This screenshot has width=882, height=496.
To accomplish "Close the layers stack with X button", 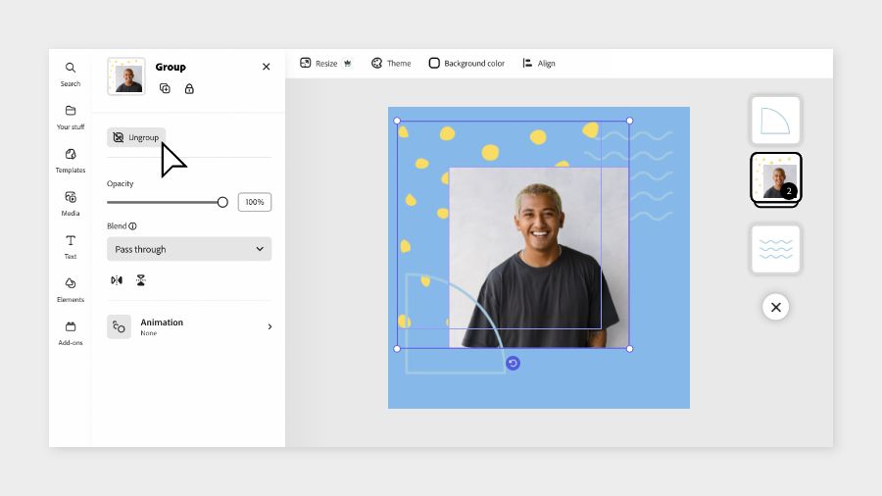I will 776,307.
